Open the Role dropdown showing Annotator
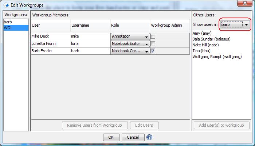Screen dimensions: 255x146 130,36
